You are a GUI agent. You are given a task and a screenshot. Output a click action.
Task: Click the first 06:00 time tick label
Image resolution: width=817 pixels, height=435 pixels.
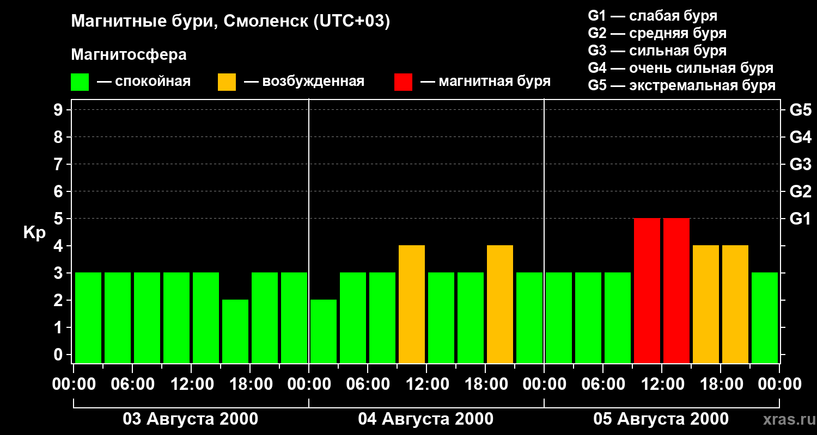pyautogui.click(x=133, y=384)
